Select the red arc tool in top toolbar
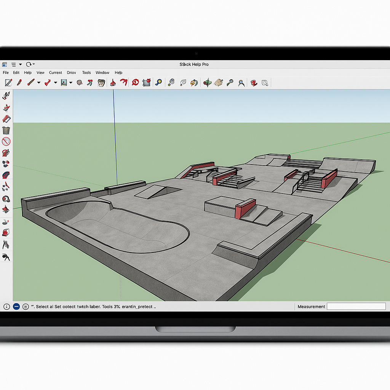The image size is (390, 390). coord(48,83)
